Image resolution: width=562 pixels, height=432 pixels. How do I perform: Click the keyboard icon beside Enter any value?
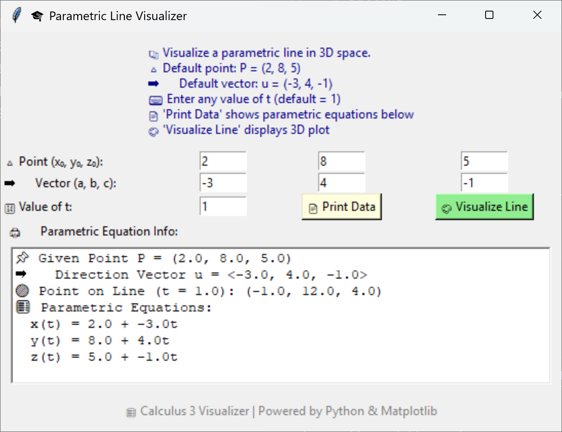(155, 100)
